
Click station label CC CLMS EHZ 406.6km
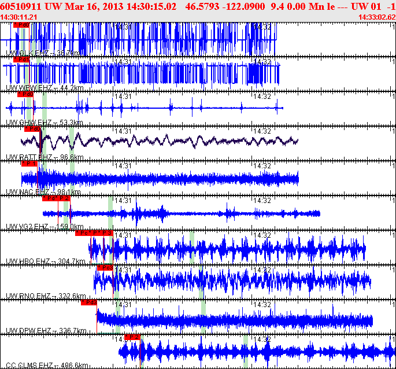(47, 365)
